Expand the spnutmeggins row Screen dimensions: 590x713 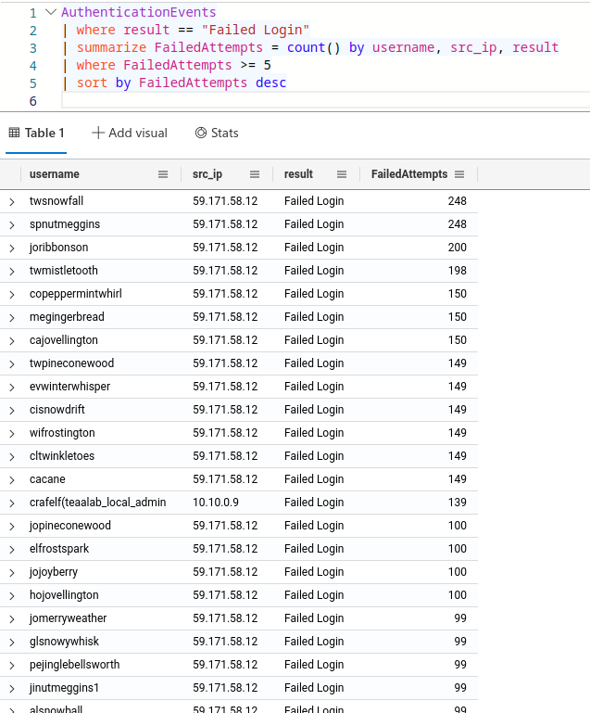point(12,224)
